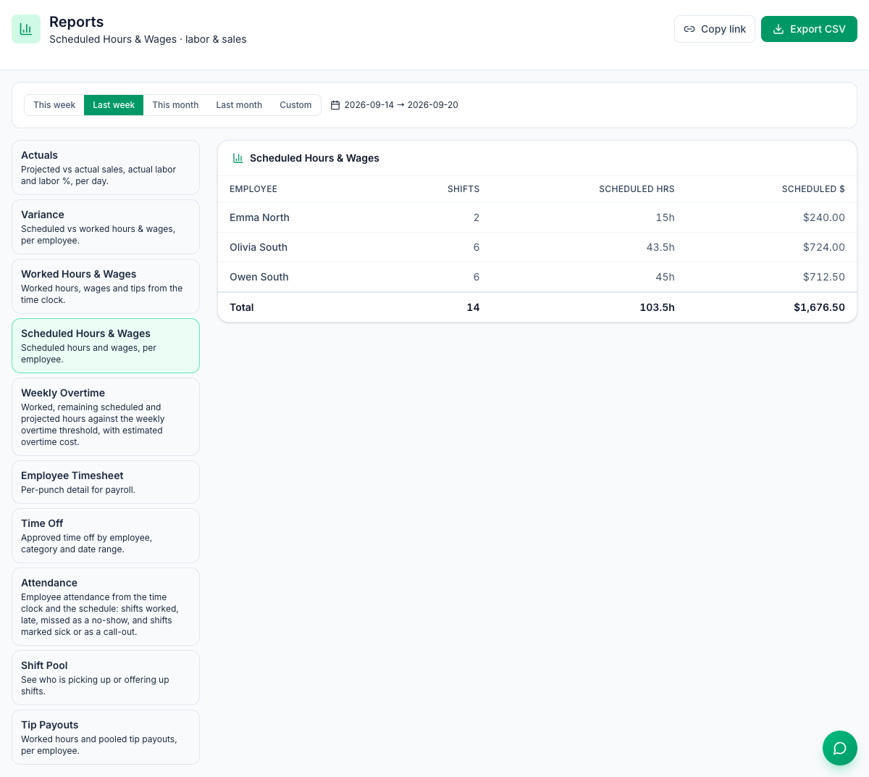This screenshot has width=869, height=777.
Task: Click Emma North's 15h scheduled hours
Action: coord(666,217)
